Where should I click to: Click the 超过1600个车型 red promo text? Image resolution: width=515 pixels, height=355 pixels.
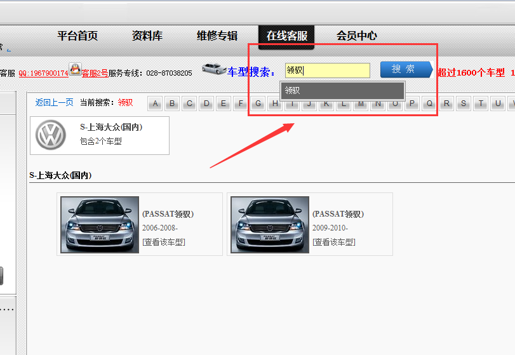point(471,72)
